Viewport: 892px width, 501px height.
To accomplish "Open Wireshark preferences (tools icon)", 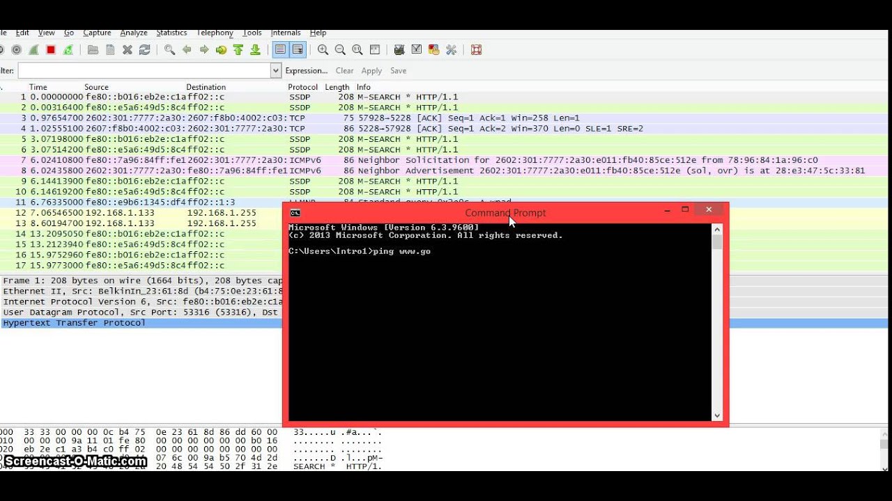I will (x=451, y=49).
